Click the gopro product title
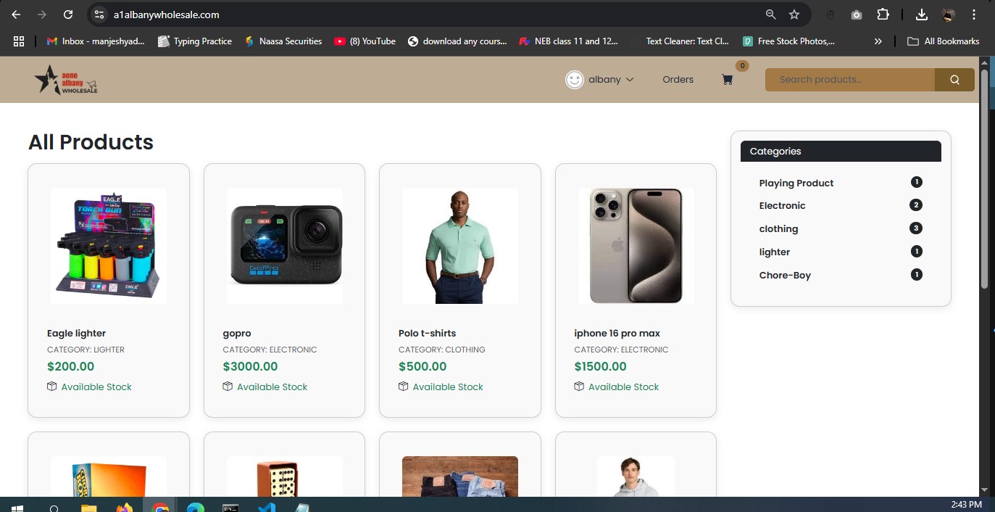Screen dimensions: 995x512 (237, 334)
